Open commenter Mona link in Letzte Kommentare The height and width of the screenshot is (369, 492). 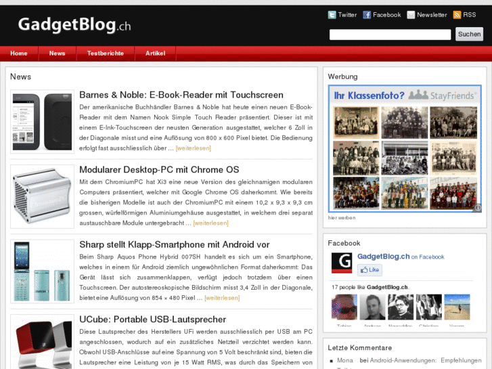345,360
